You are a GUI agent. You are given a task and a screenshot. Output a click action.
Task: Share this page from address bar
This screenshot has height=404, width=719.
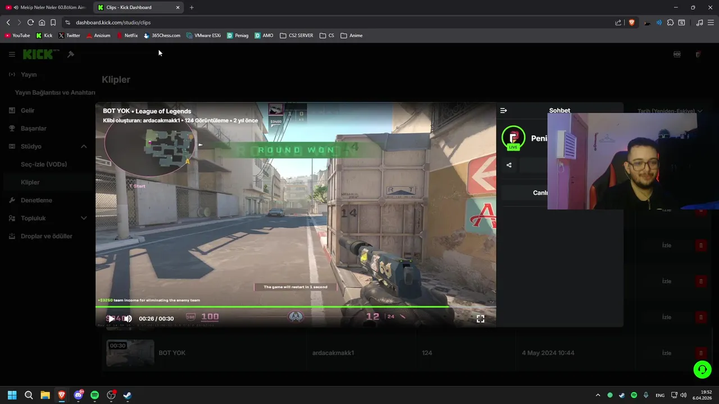tap(618, 22)
